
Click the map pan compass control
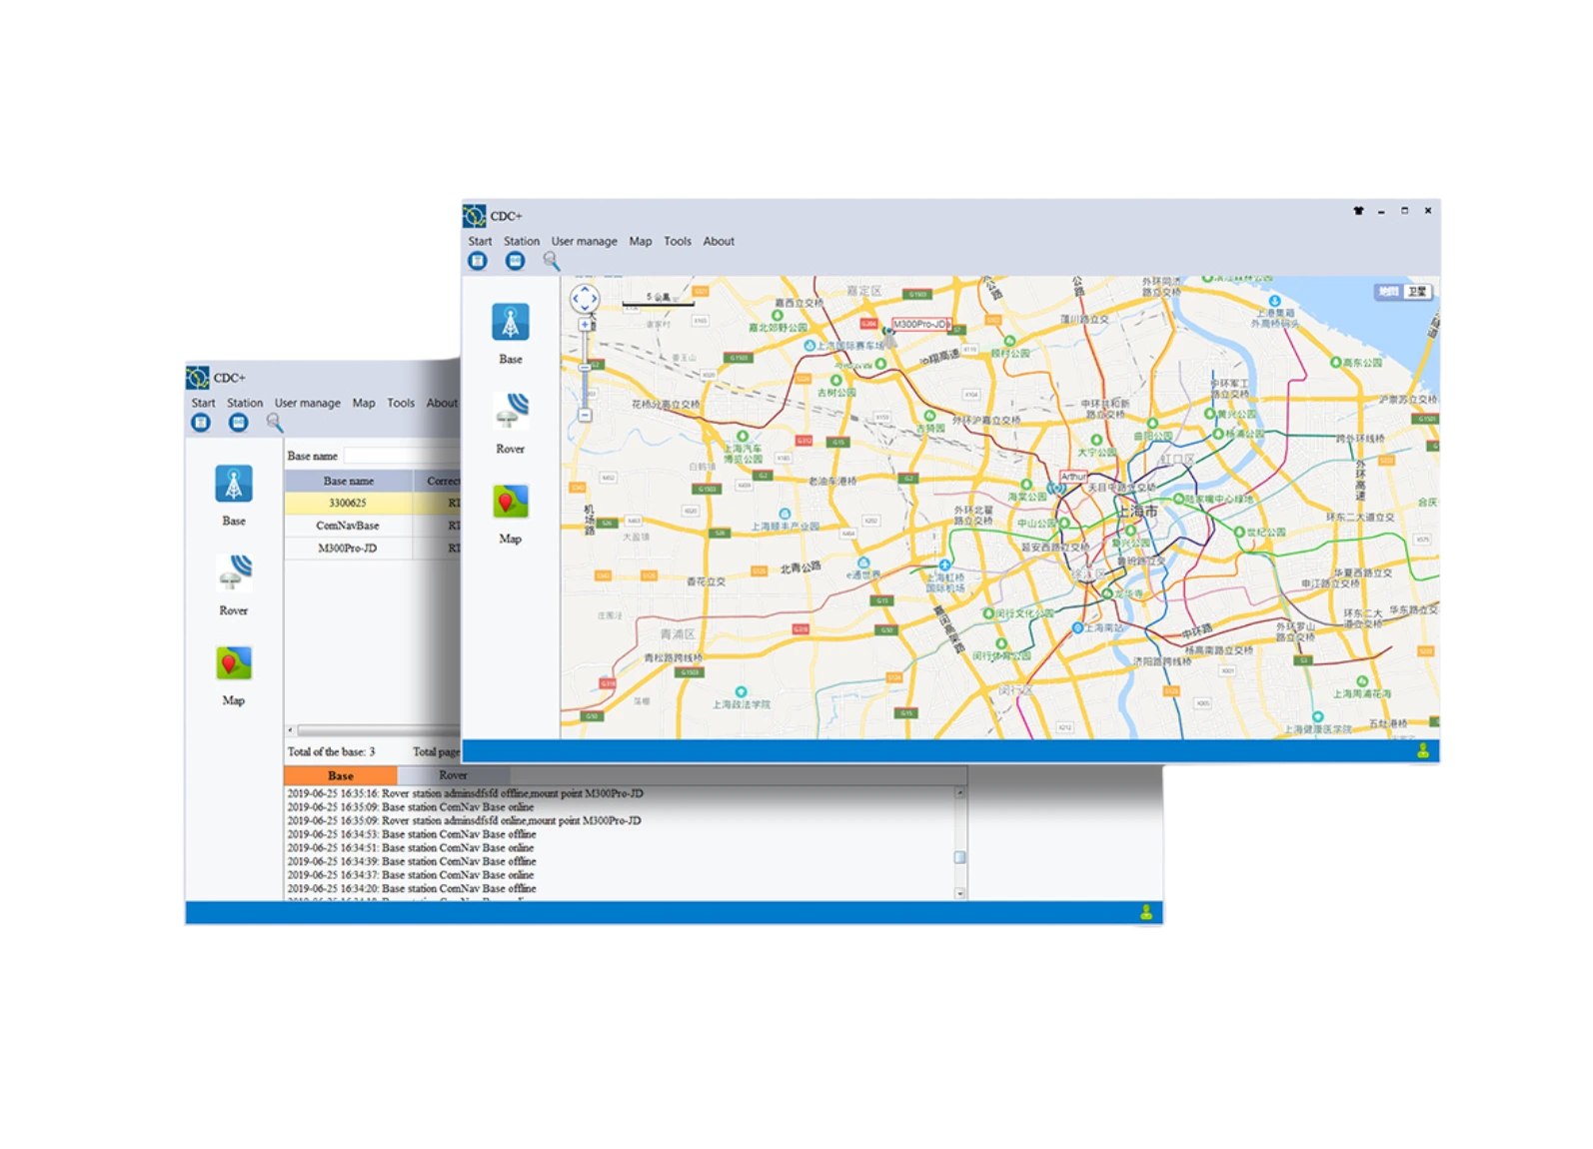pos(585,298)
